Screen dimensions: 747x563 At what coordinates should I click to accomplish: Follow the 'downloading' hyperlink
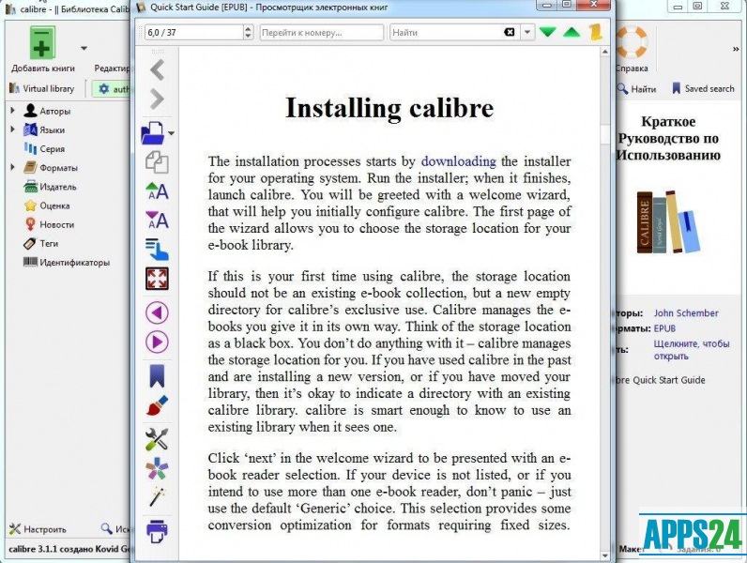458,161
